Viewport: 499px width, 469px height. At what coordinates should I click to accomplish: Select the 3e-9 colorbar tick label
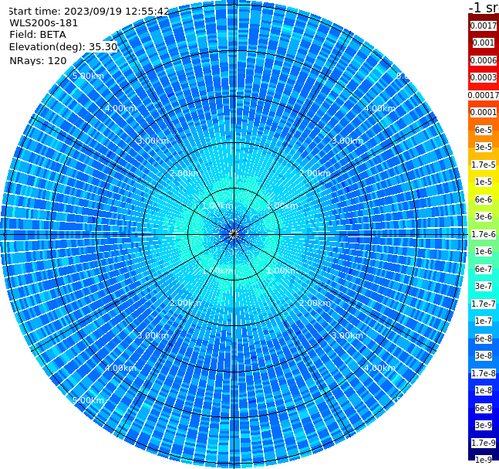pyautogui.click(x=484, y=425)
